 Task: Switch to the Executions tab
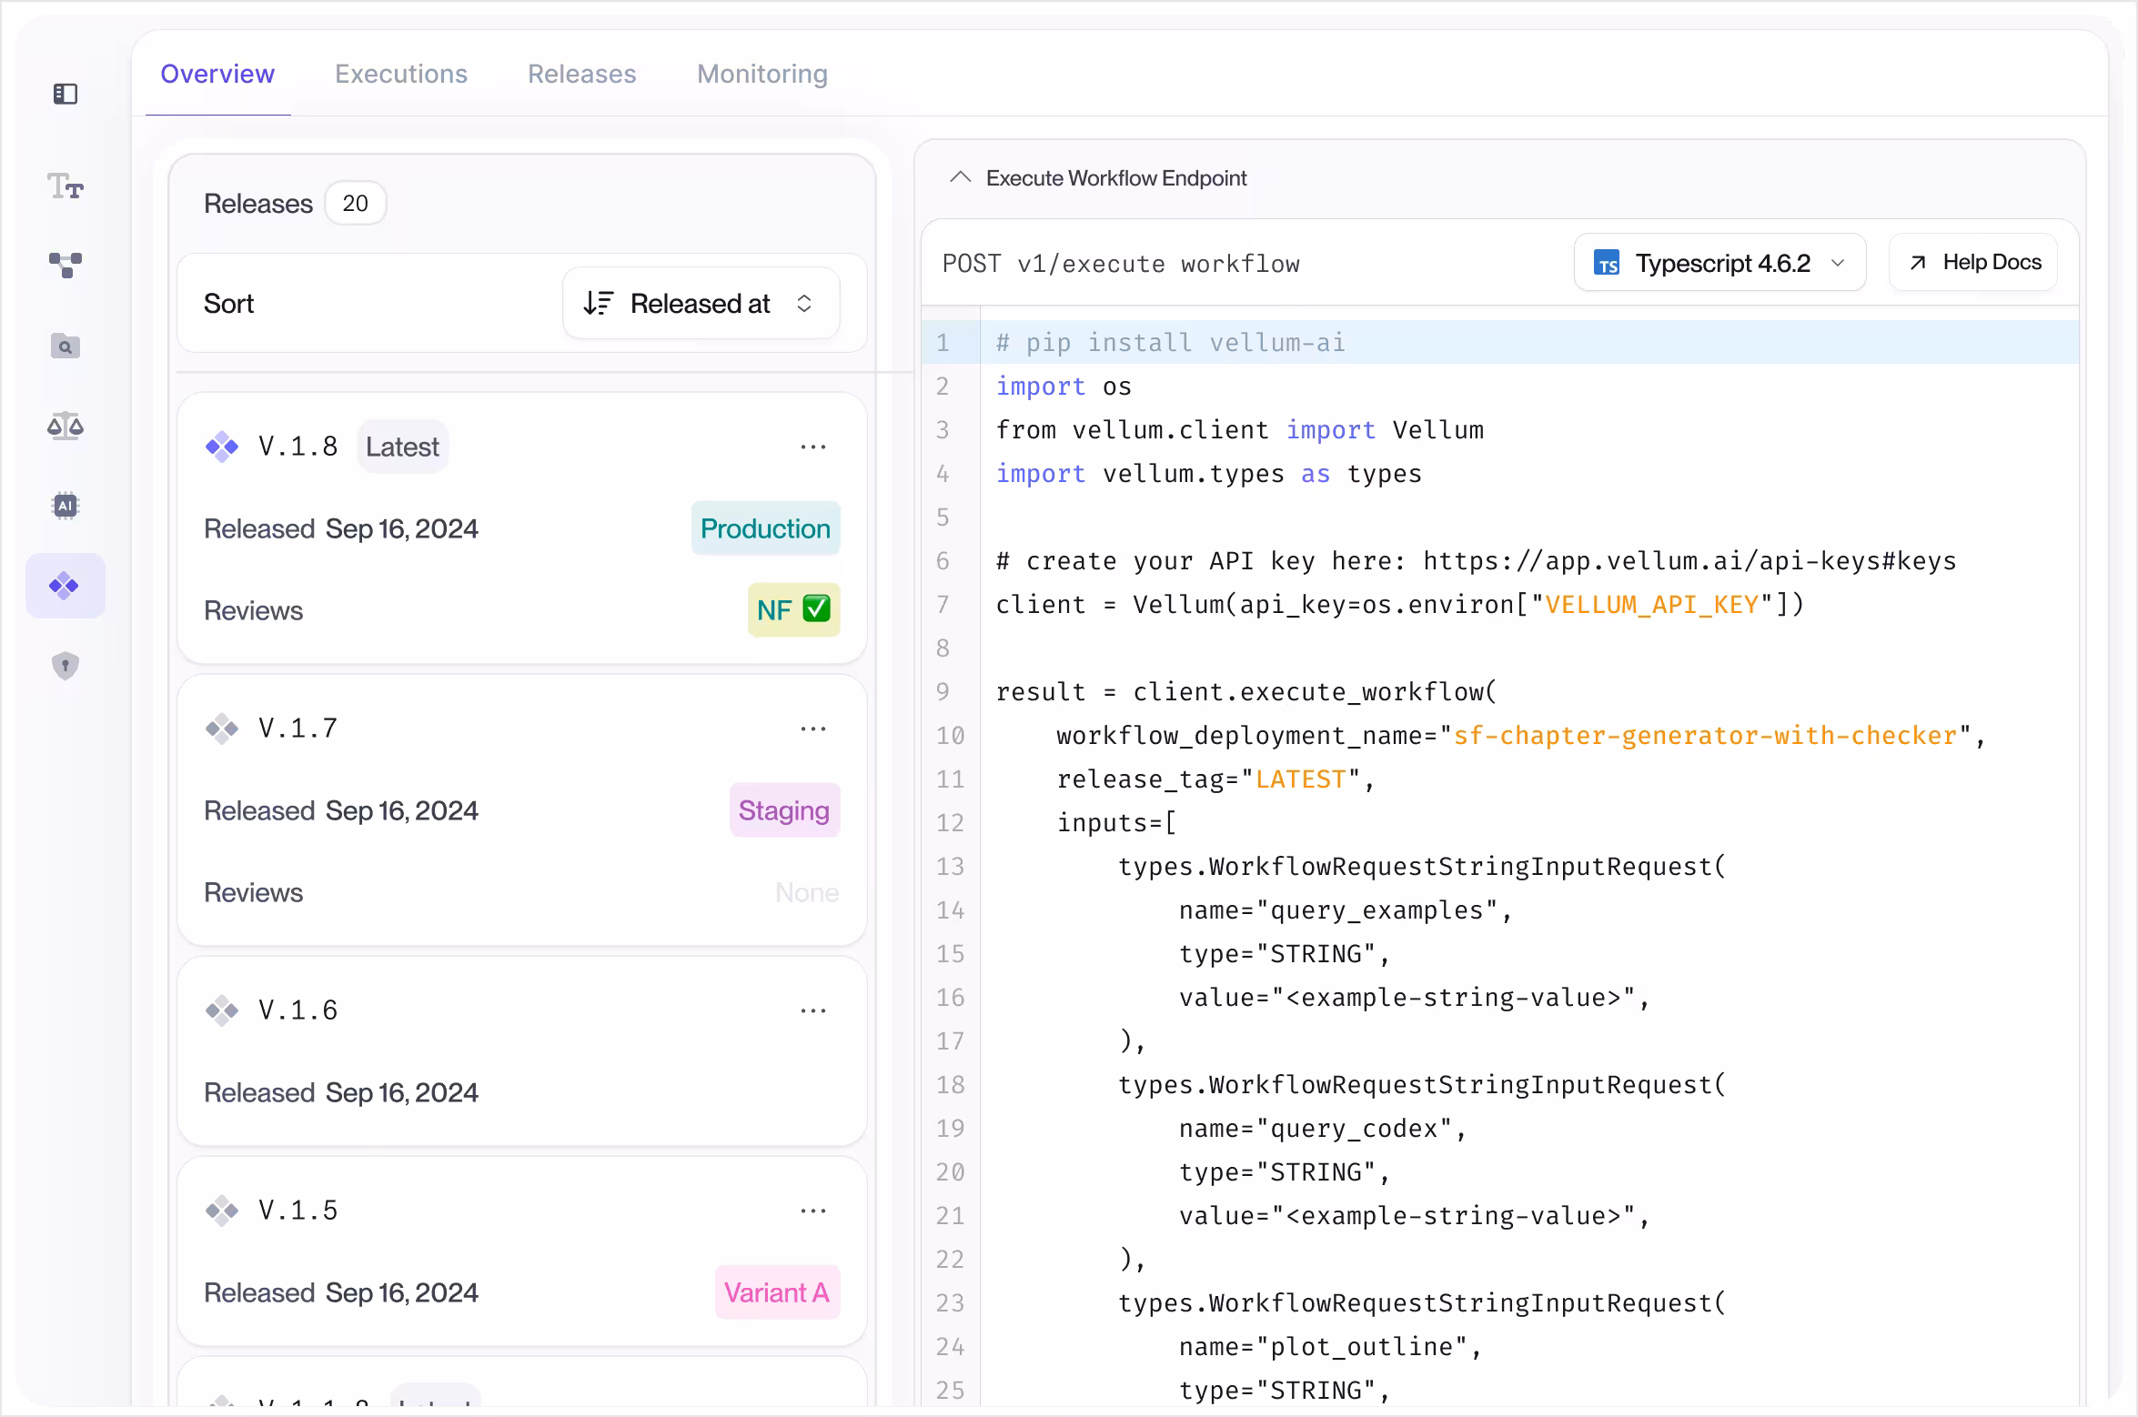(401, 74)
